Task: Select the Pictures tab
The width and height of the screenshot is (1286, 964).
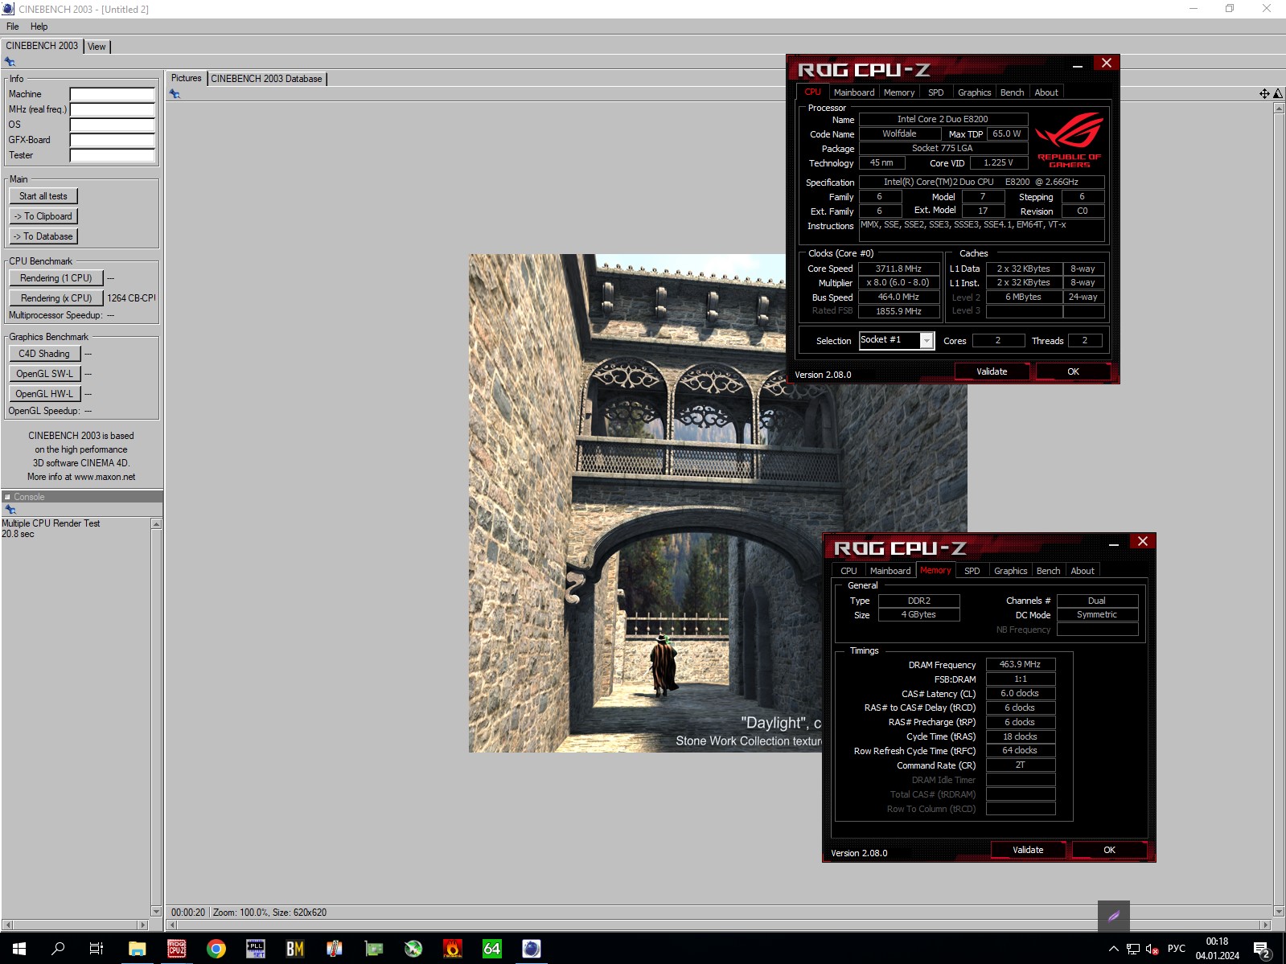Action: [x=186, y=78]
